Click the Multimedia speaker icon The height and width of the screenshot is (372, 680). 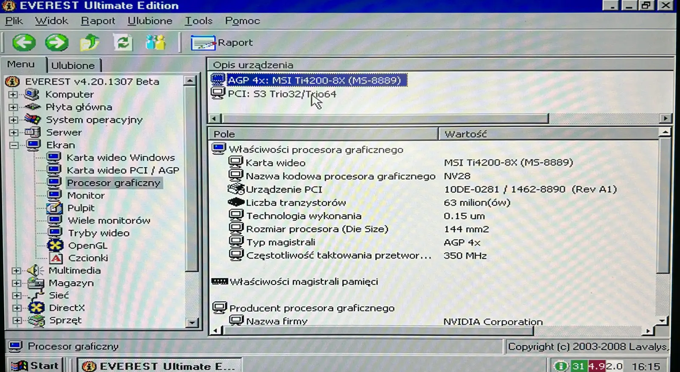click(36, 270)
